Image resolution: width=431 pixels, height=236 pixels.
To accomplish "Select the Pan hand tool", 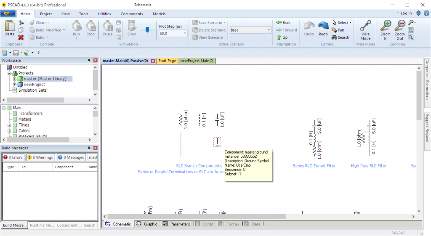I will pos(338,30).
